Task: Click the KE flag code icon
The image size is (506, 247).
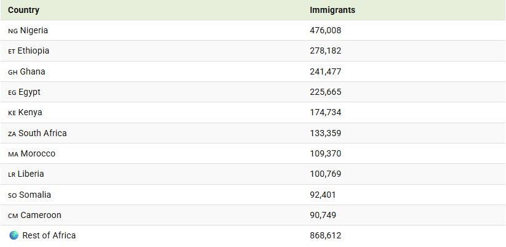Action: pos(12,113)
